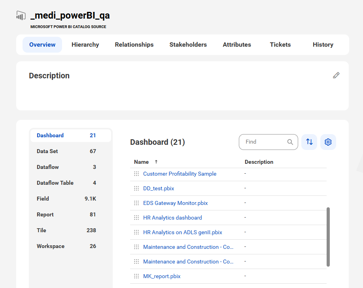Click the Dashboard (21) list heading
Screen dimensions: 363x288
coord(157,142)
